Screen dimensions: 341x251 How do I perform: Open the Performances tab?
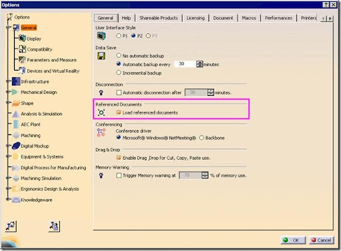click(x=278, y=18)
